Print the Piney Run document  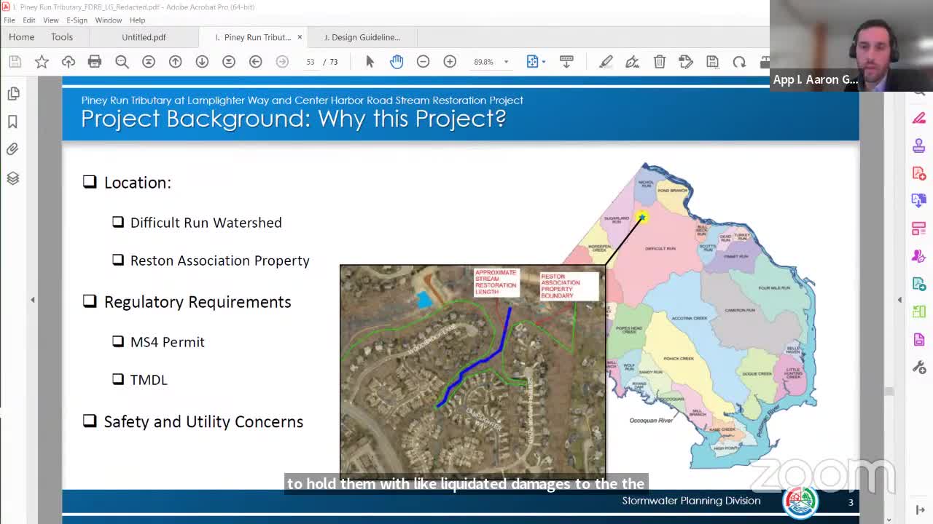pyautogui.click(x=95, y=61)
